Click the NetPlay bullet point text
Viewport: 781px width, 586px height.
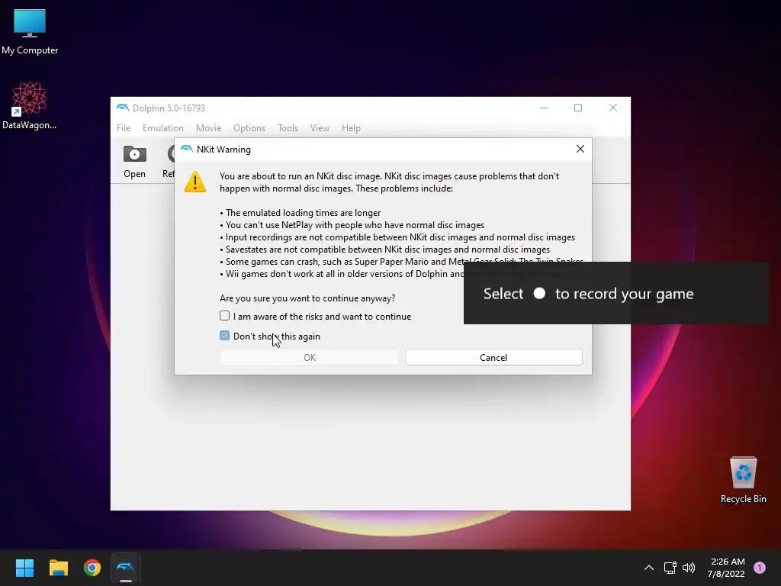coord(352,225)
